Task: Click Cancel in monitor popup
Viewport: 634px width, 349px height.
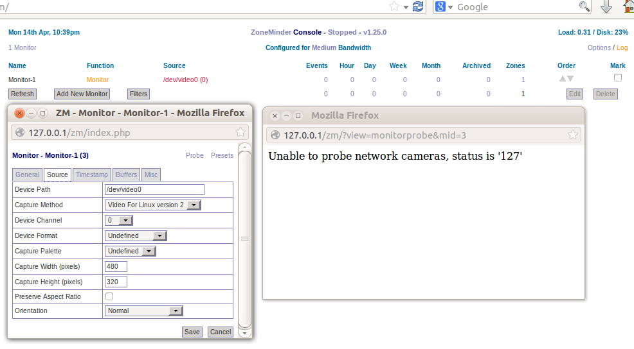Action: (x=221, y=332)
